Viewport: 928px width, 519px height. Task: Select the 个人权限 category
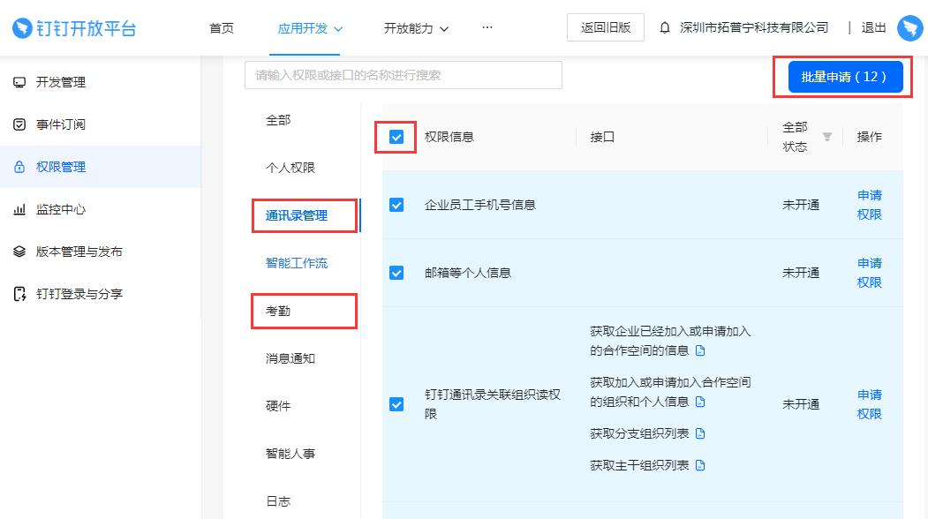(x=290, y=168)
